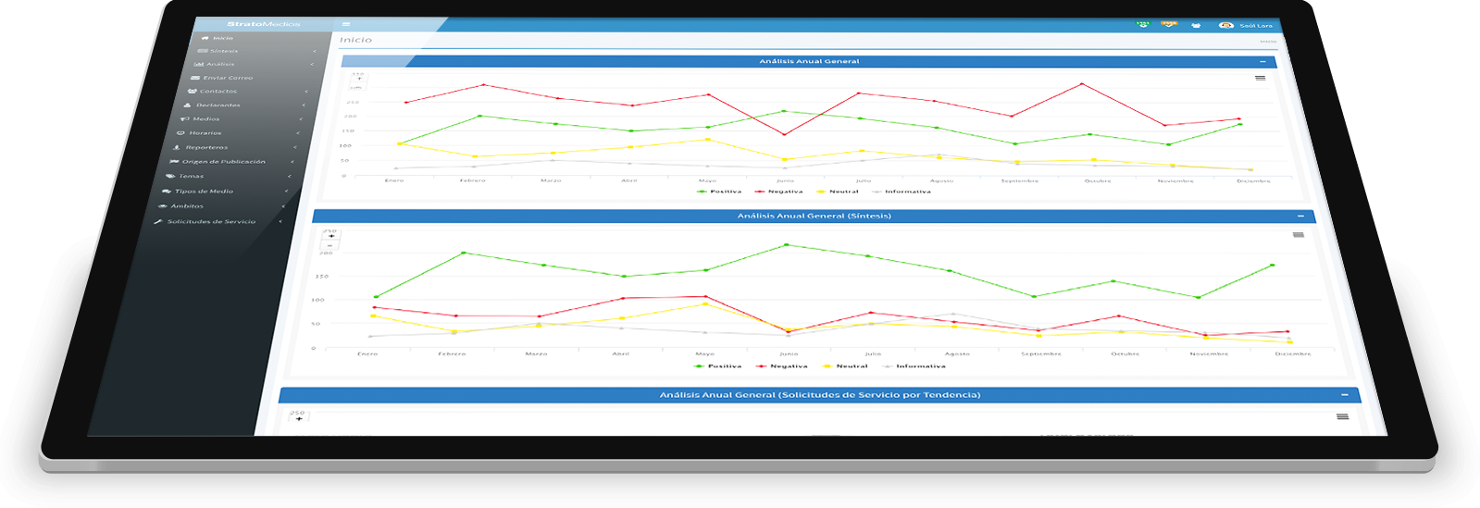Toggle Informativa series in the first chart legend
The height and width of the screenshot is (508, 1480).
901,192
